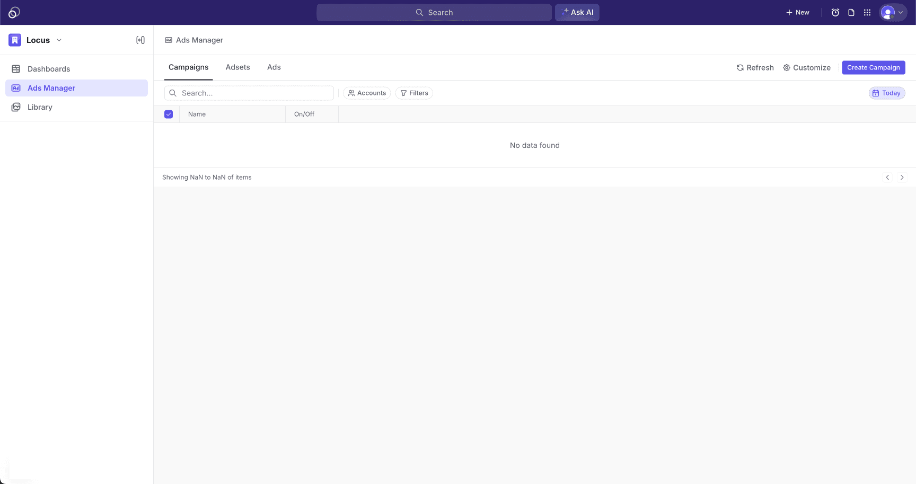The image size is (916, 484).
Task: Click the Refresh button
Action: 755,68
